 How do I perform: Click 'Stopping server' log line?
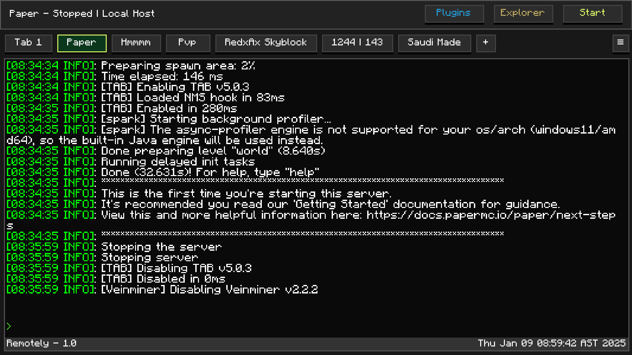click(x=102, y=257)
